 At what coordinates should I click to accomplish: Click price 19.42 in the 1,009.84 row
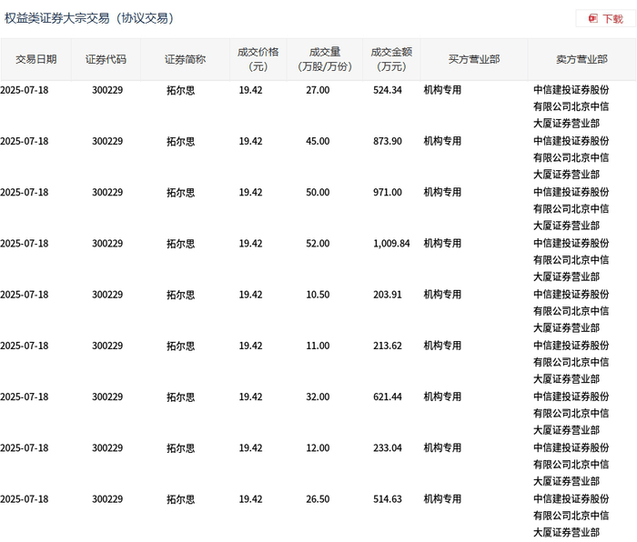point(250,244)
